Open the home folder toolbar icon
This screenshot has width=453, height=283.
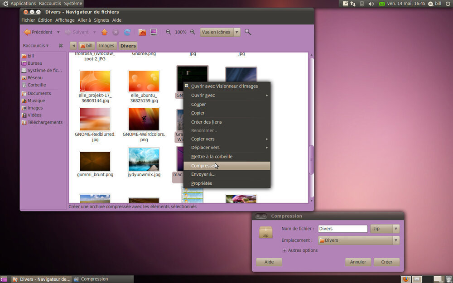tap(142, 32)
